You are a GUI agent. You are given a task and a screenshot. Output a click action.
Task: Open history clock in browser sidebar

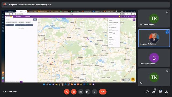coord(3,17)
